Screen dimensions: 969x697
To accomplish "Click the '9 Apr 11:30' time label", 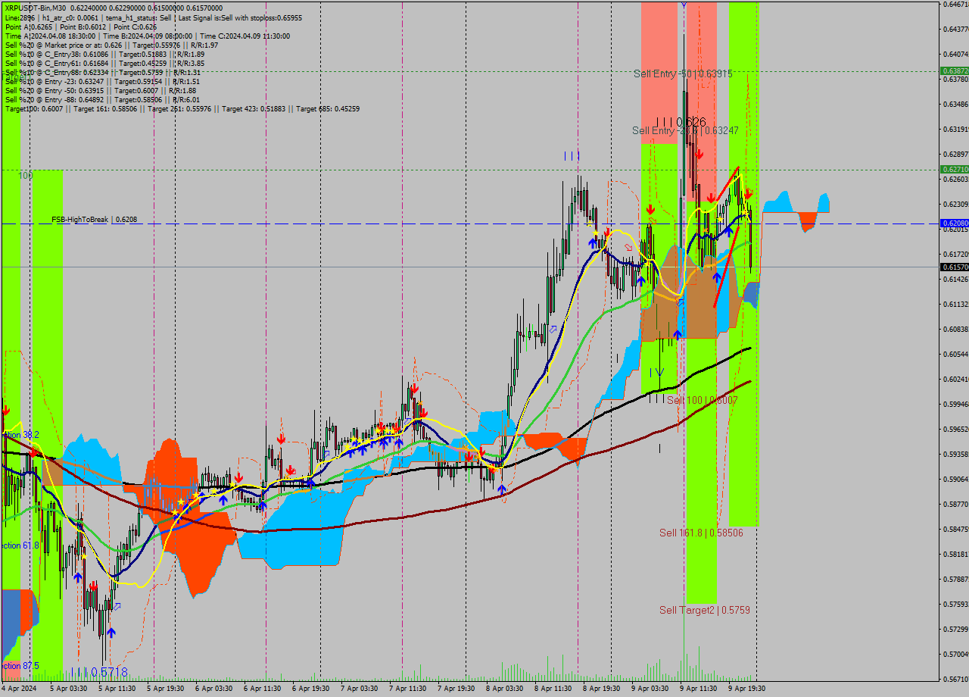I will pyautogui.click(x=698, y=689).
